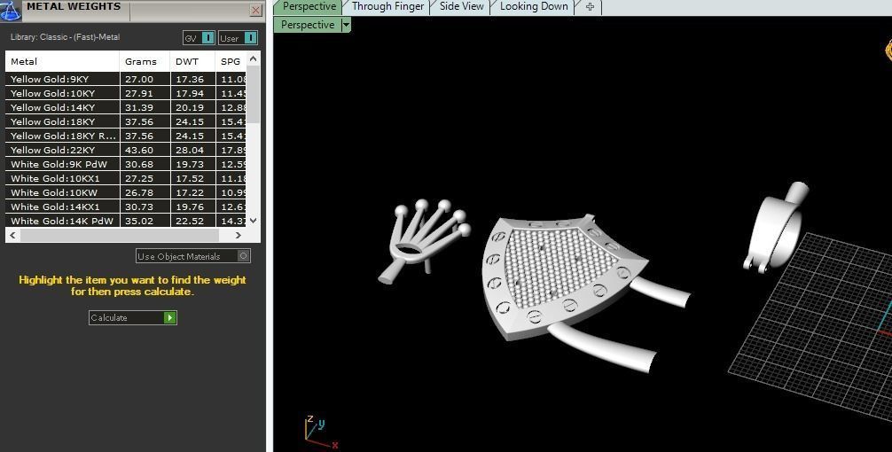
Task: Switch to the Through Finger tab
Action: coord(387,7)
